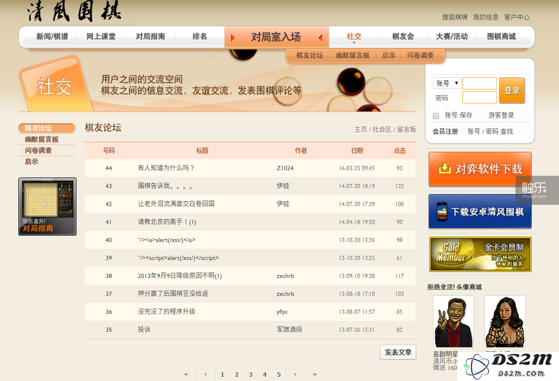Open the 大赛/活动 menu

(x=452, y=37)
